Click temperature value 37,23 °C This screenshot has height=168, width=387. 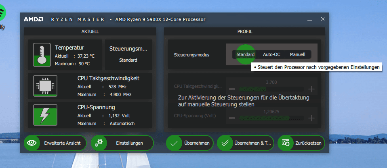click(86, 56)
